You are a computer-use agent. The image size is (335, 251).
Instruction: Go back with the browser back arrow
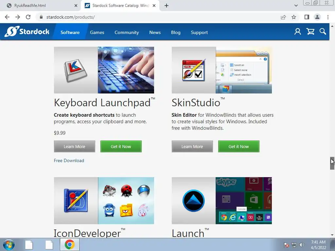click(x=7, y=17)
